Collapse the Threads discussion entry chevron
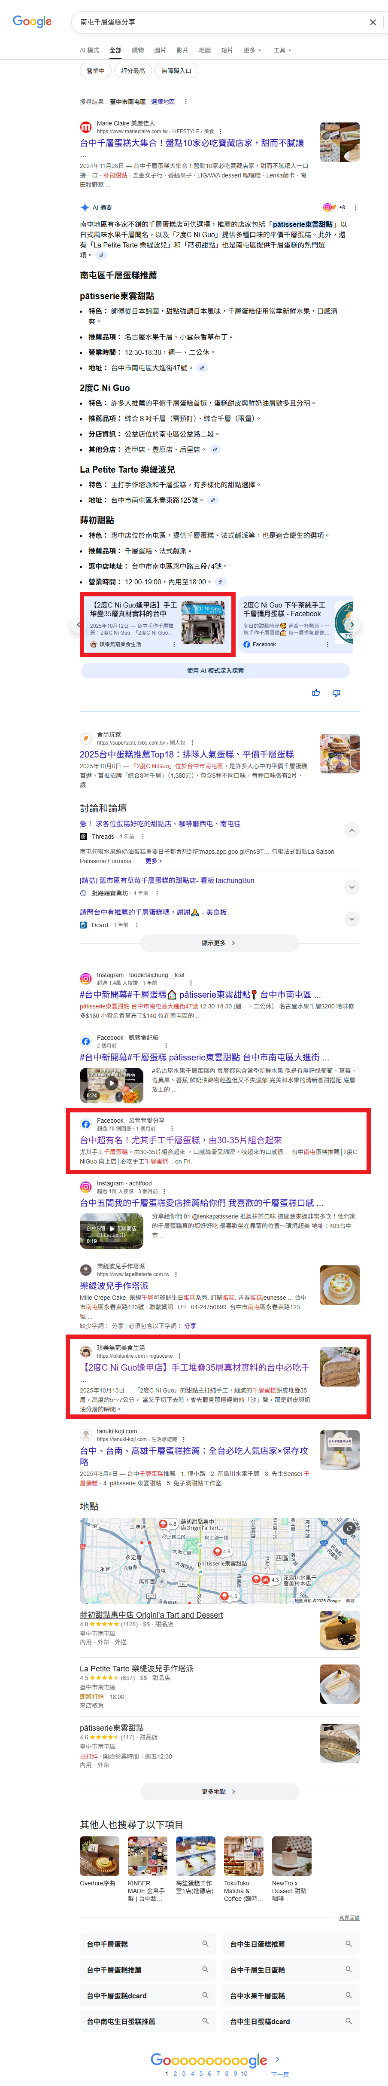The image size is (388, 2086). [x=351, y=831]
